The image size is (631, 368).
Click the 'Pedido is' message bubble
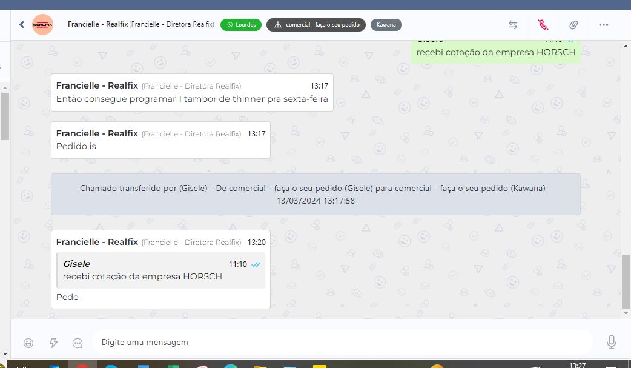tap(160, 140)
